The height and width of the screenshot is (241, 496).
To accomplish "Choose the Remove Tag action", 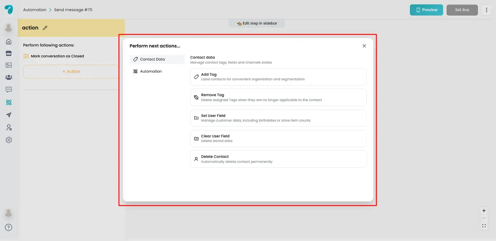I will coord(278,97).
